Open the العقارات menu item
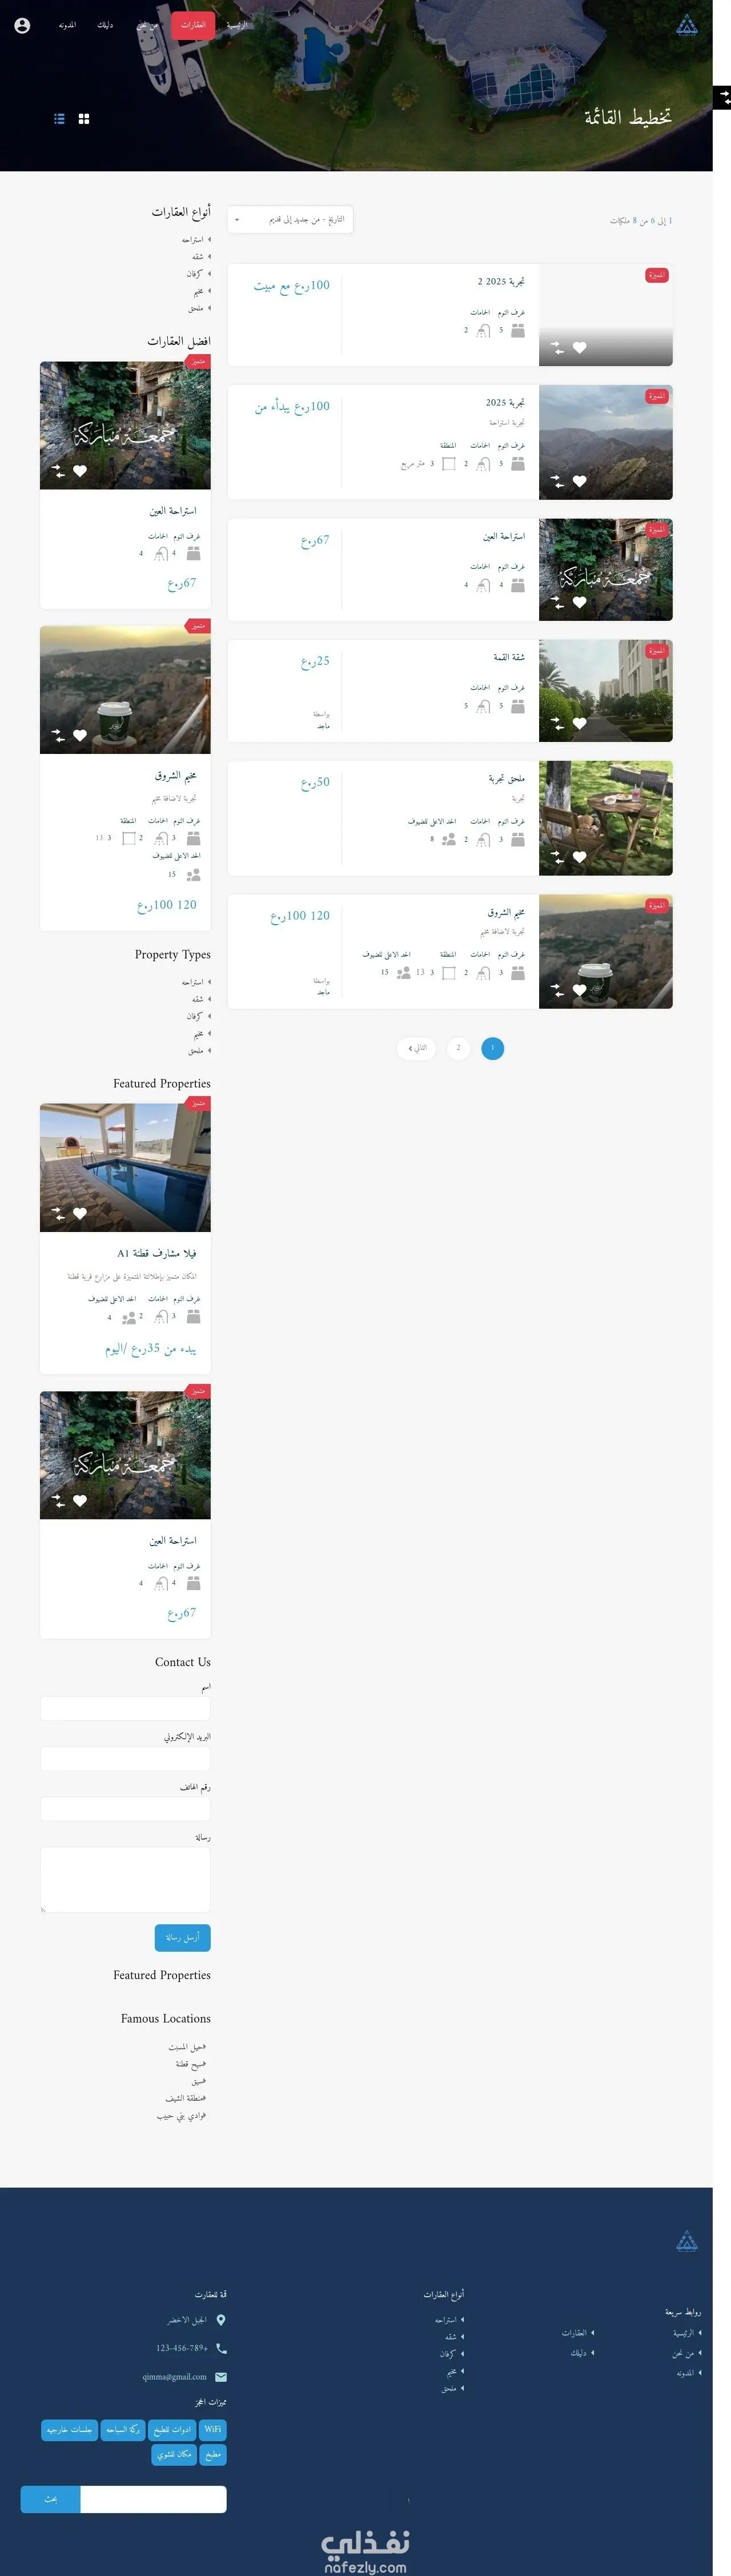This screenshot has width=731, height=2576. (193, 25)
